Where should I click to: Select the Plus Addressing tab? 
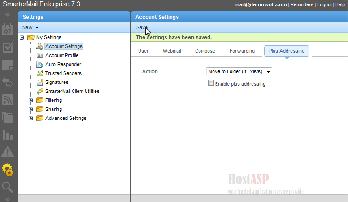(287, 51)
